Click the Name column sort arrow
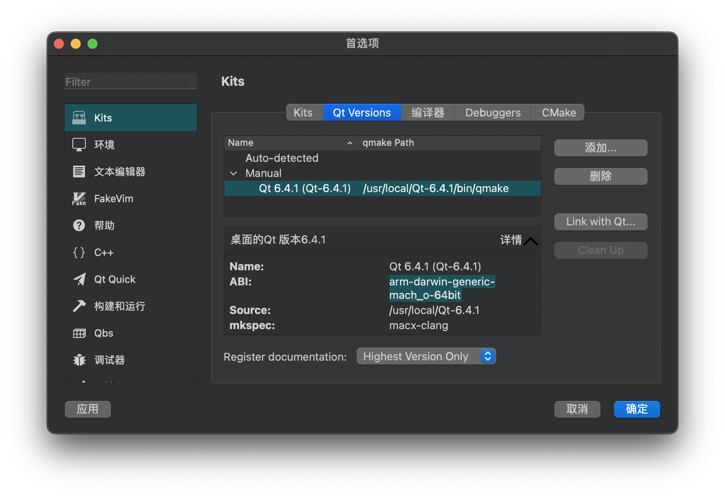 click(x=349, y=143)
